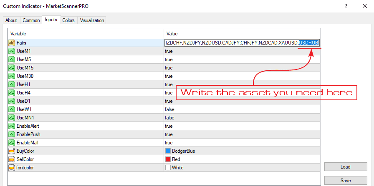The height and width of the screenshot is (186, 374).
Task: Switch to the Colors tab
Action: pyautogui.click(x=68, y=20)
